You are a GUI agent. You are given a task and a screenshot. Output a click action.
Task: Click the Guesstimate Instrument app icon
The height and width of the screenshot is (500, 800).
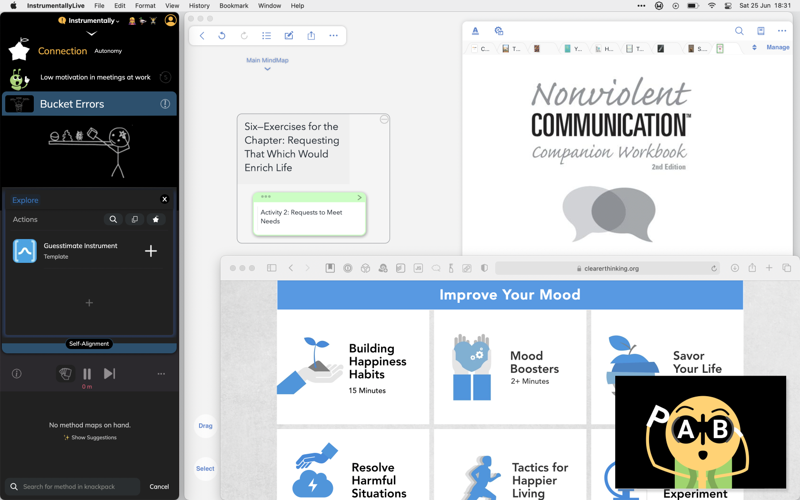(x=25, y=251)
